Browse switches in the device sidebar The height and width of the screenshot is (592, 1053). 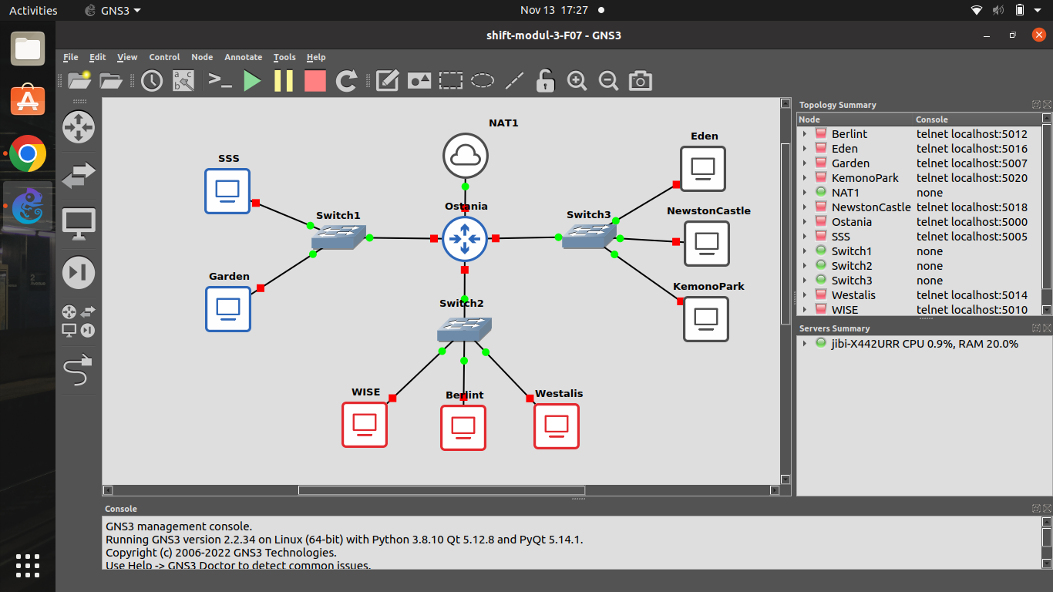point(78,175)
